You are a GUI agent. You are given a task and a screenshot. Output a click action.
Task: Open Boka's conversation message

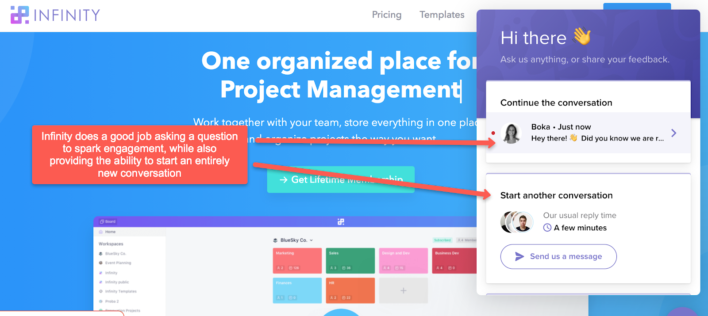coord(588,133)
